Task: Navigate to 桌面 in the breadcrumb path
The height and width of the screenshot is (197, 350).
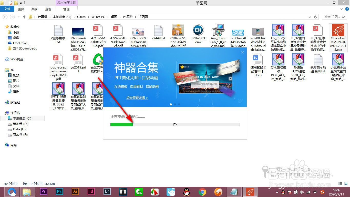Action: tap(114, 17)
